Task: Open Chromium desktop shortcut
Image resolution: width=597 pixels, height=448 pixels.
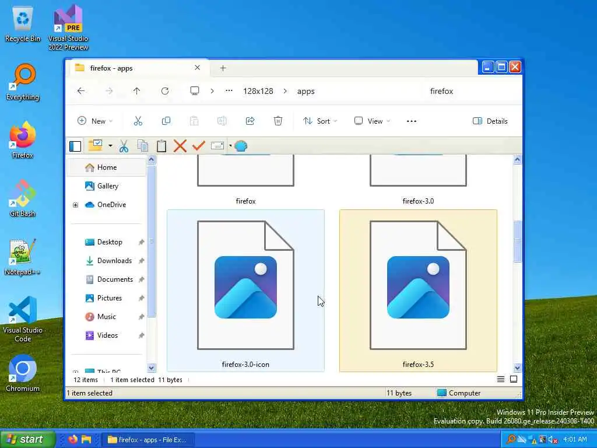Action: pos(23,374)
